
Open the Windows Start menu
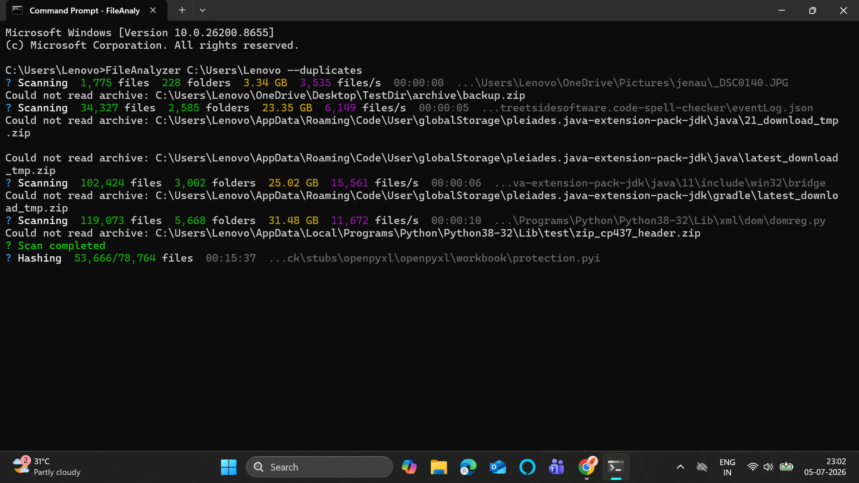point(229,467)
